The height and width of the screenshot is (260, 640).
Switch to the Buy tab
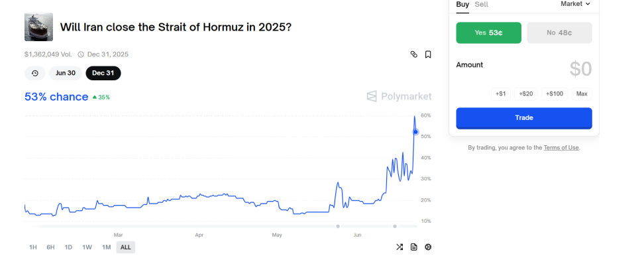[x=462, y=5]
